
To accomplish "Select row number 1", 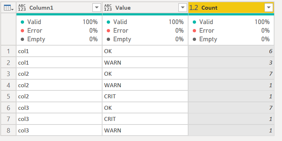I will [9, 51].
